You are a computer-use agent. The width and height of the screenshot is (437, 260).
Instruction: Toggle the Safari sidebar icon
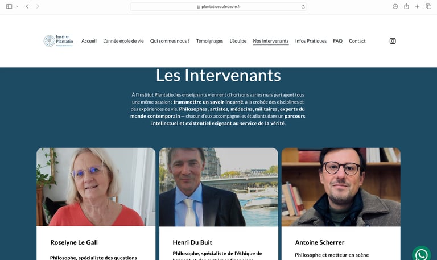[x=9, y=6]
